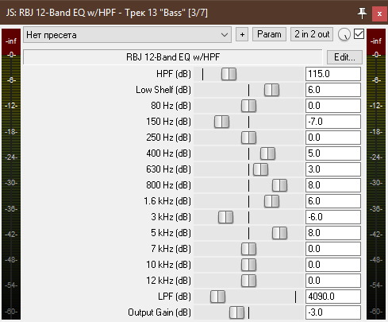Click the 12 kHz slider handle
The height and width of the screenshot is (322, 388).
pyautogui.click(x=248, y=281)
